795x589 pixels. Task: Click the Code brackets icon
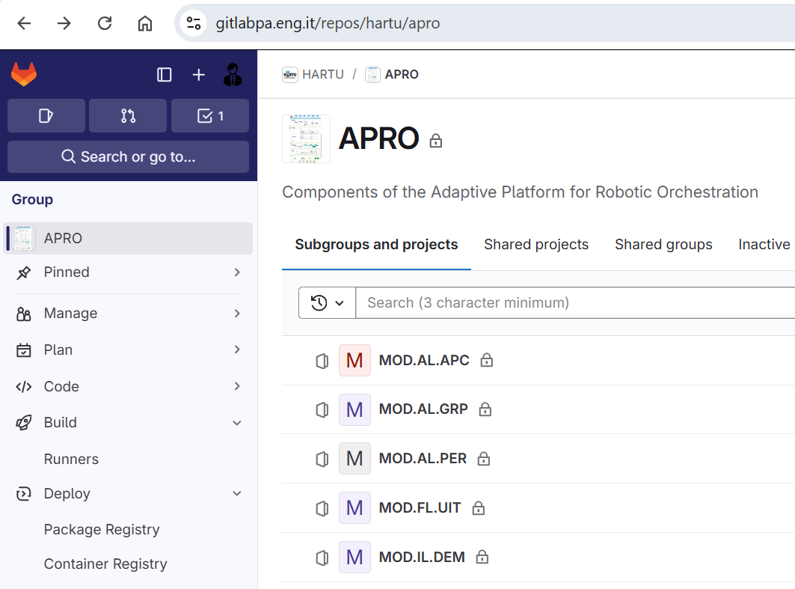coord(23,387)
